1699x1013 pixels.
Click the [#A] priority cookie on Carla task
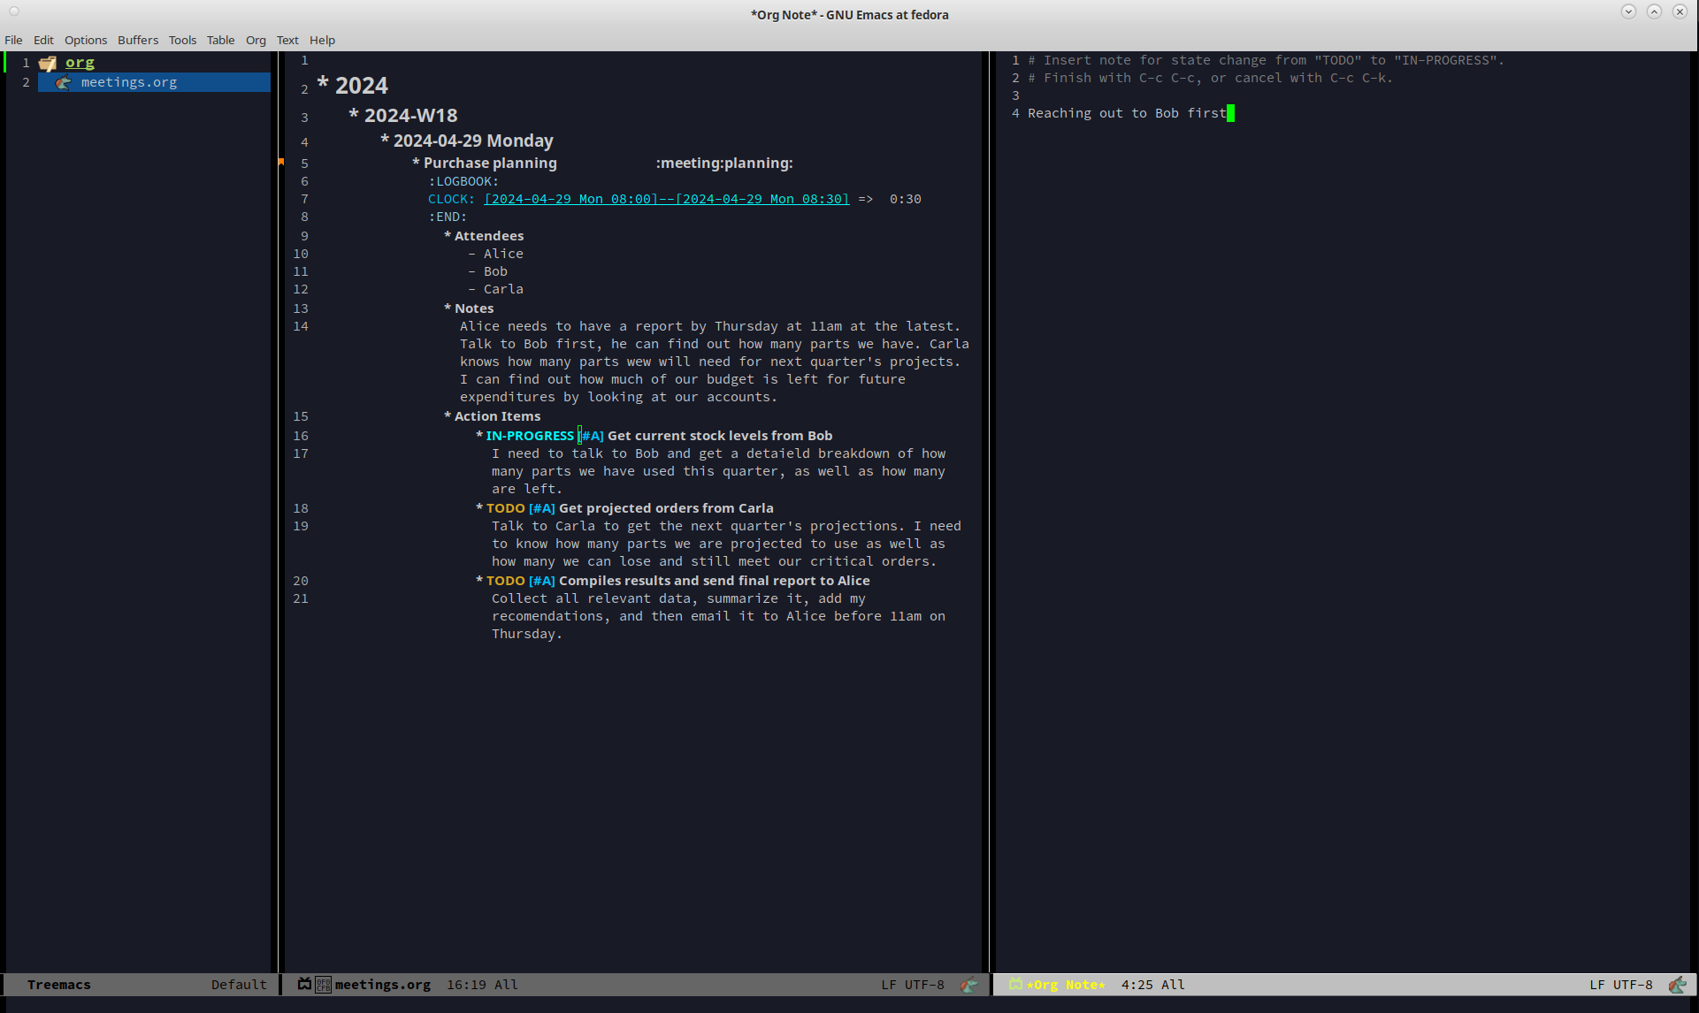[x=542, y=508]
